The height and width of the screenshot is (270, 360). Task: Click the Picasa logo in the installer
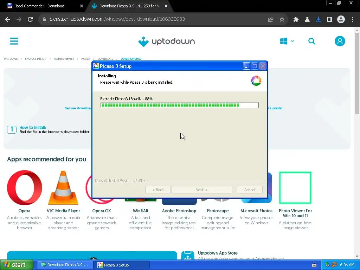click(256, 81)
